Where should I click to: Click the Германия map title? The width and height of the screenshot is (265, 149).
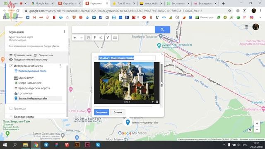click(16, 32)
